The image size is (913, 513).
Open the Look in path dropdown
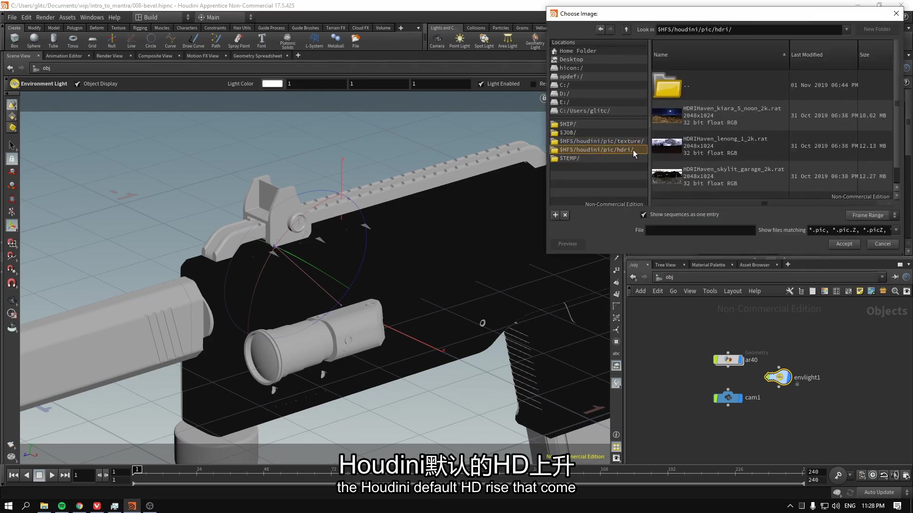pos(847,29)
